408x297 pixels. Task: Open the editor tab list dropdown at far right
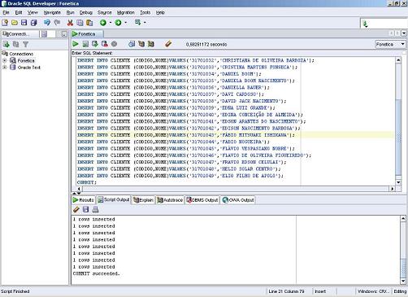404,33
